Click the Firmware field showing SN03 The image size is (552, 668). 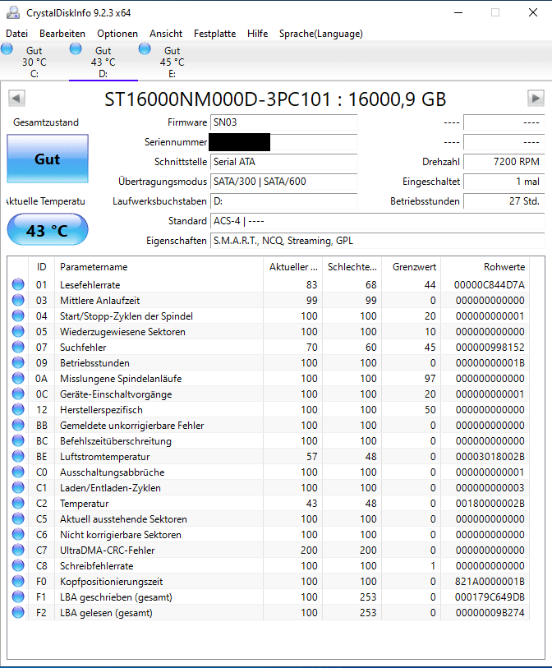(x=283, y=122)
